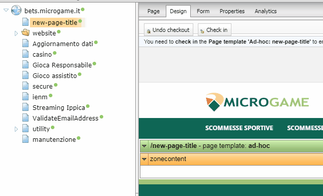Select the Streaming Ippica page
Screen dimensions: 323x196
pyautogui.click(x=58, y=108)
